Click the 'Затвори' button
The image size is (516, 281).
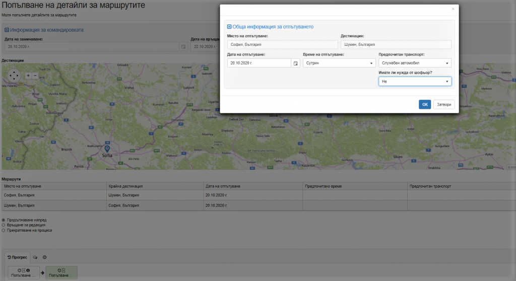444,104
